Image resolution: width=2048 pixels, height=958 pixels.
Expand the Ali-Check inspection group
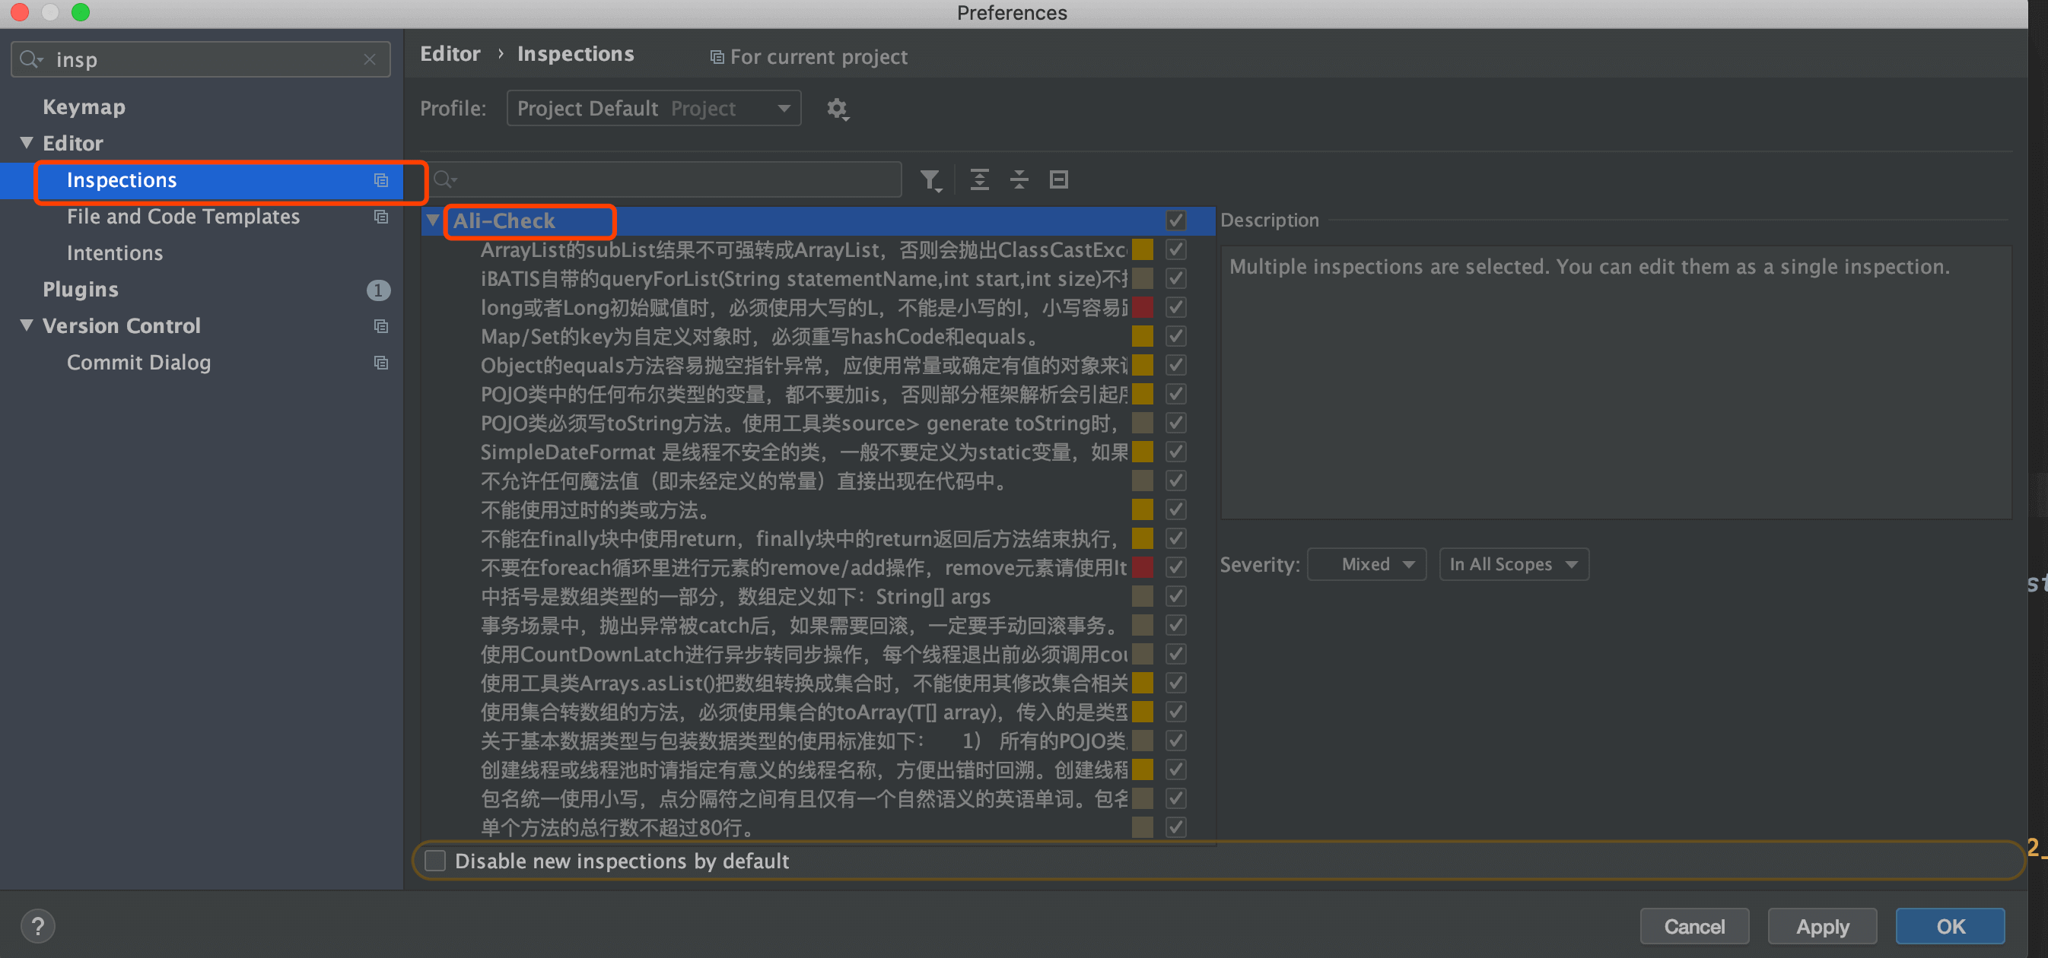tap(435, 220)
